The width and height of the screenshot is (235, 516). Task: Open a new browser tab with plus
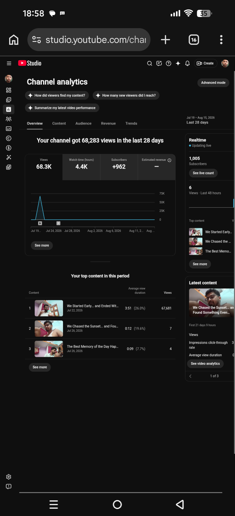coord(165,40)
